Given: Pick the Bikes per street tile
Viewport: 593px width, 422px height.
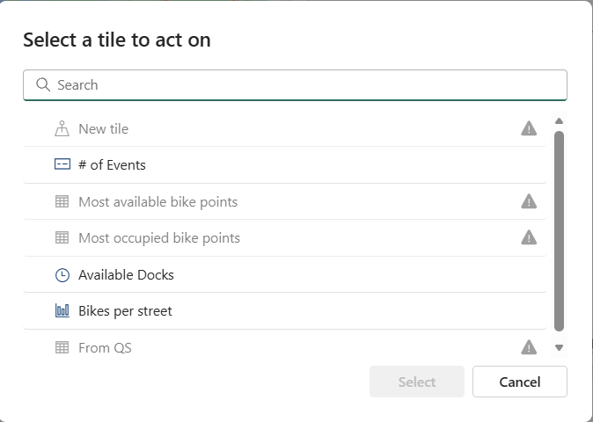Looking at the screenshot, I should (x=125, y=311).
